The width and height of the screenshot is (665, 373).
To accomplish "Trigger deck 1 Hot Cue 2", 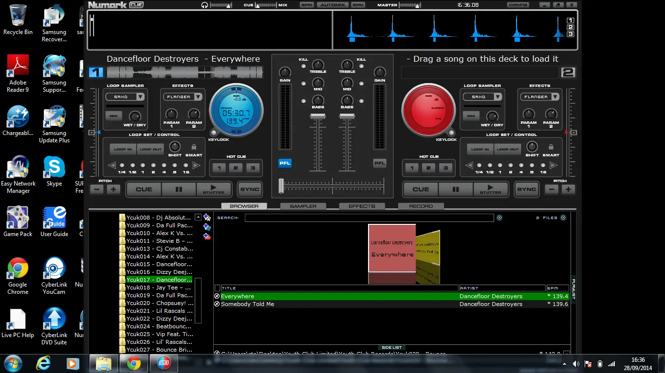I will (x=236, y=168).
